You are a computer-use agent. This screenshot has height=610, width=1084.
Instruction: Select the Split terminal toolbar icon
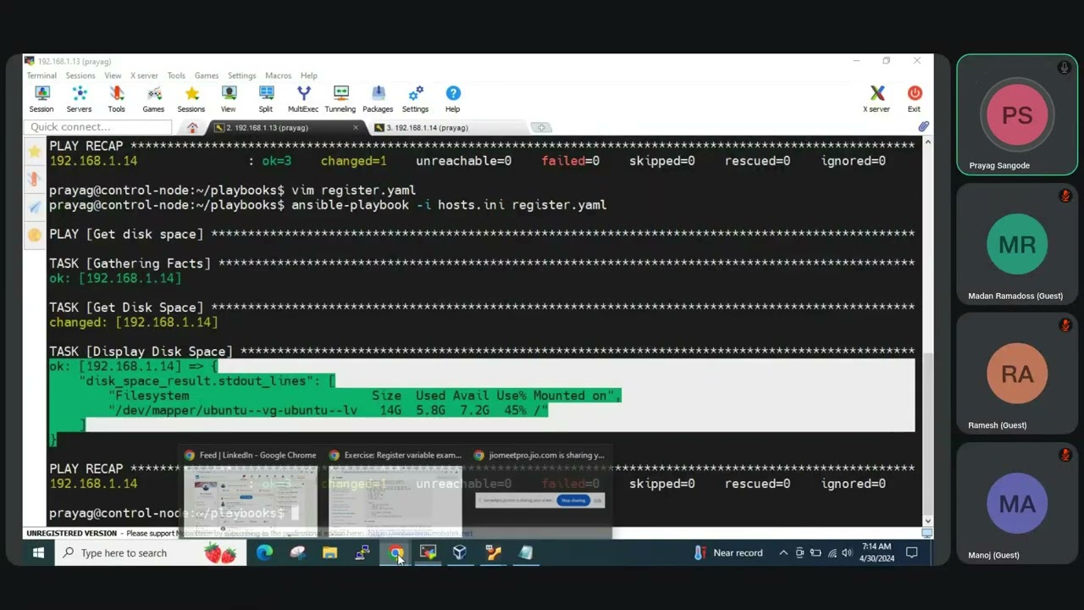point(266,98)
